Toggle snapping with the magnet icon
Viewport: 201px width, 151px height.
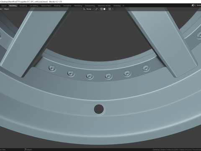click(x=101, y=9)
